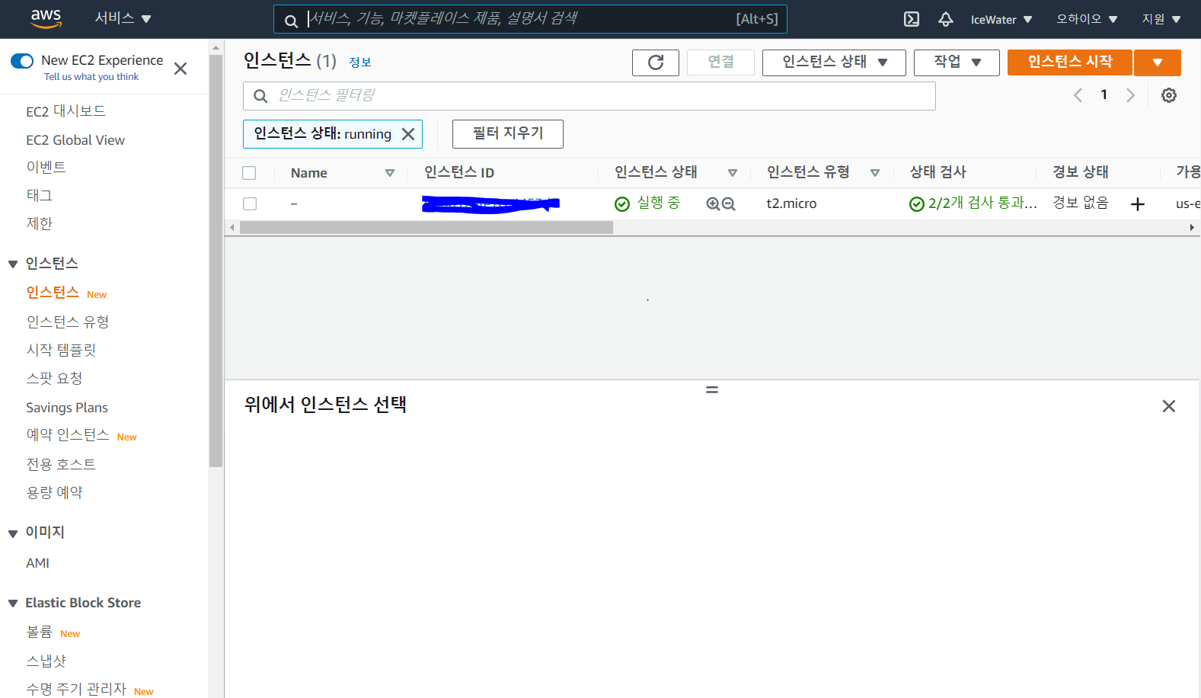Click the table scroll right arrow
Screen dimensions: 1201x698
[1192, 228]
